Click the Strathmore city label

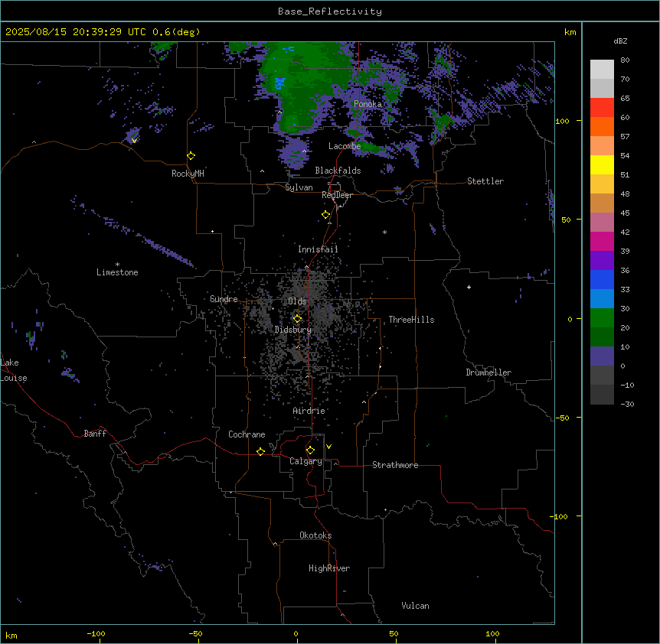click(x=395, y=465)
